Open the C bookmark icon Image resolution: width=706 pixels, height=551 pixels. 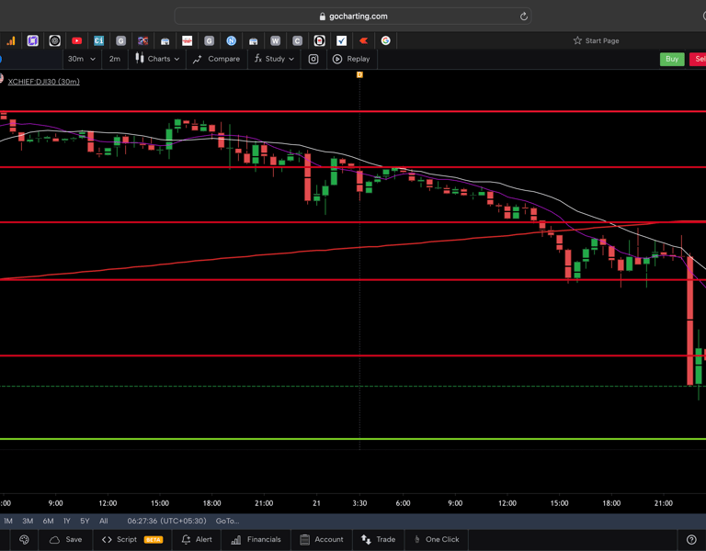click(x=298, y=41)
